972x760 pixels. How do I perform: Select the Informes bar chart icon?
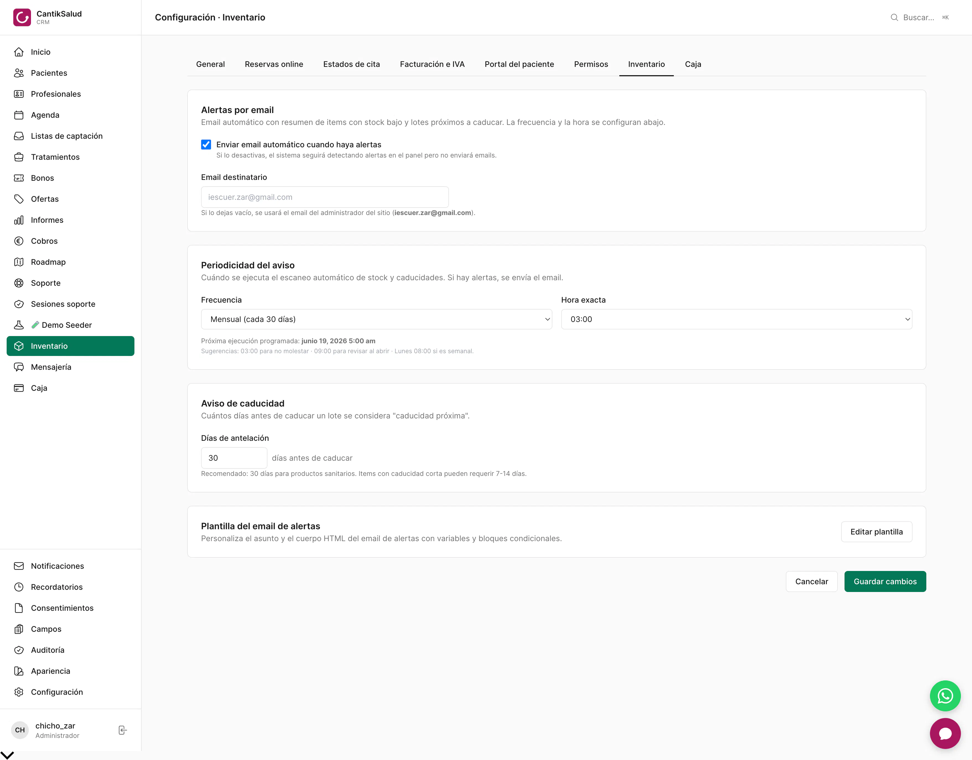click(x=19, y=220)
